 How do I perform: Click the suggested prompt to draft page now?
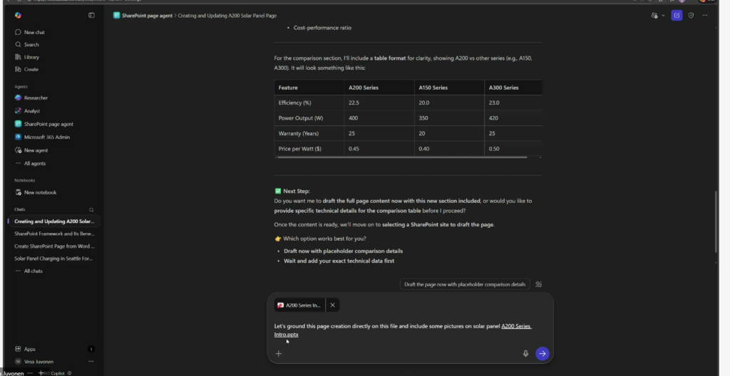point(465,284)
